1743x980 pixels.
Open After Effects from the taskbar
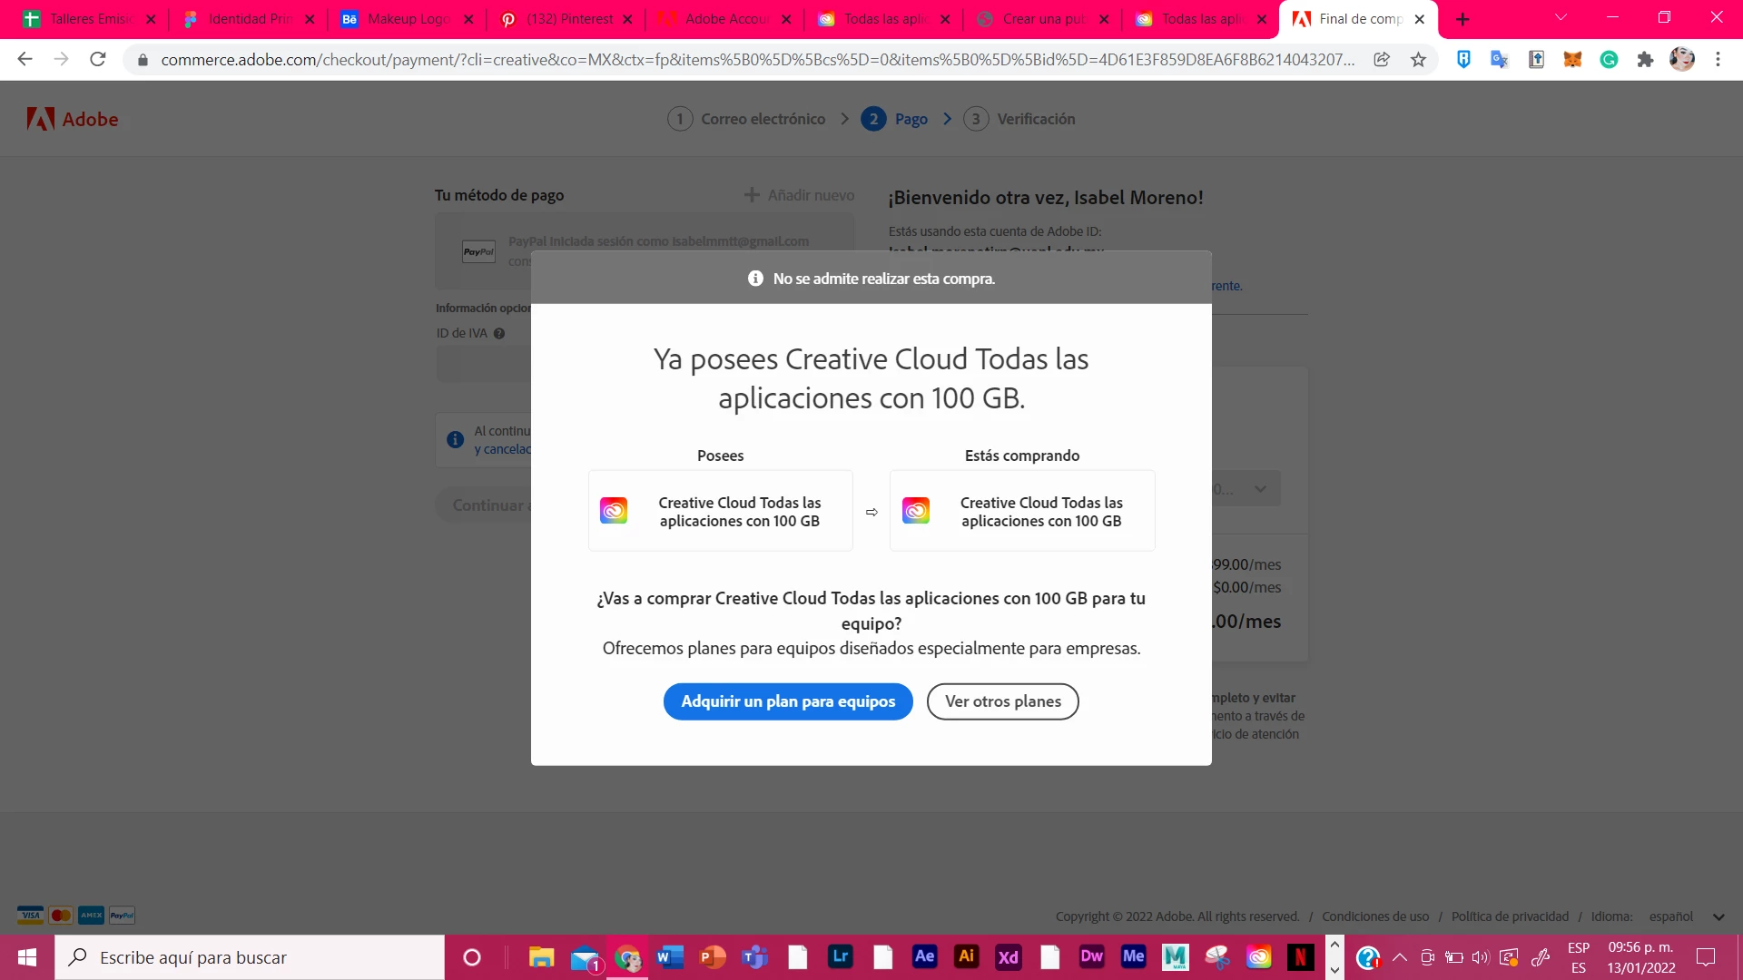[924, 956]
